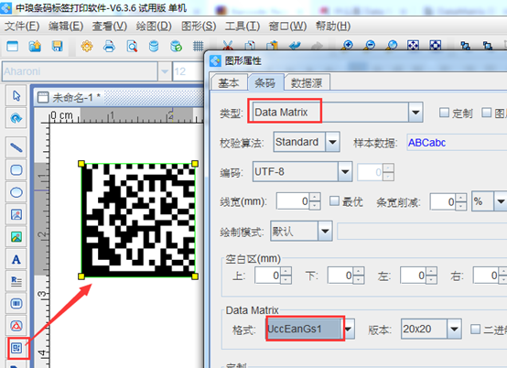Choose the straight line drawing tool
This screenshot has width=507, height=368.
(16, 147)
